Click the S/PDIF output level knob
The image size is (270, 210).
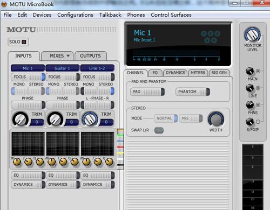tap(249, 122)
